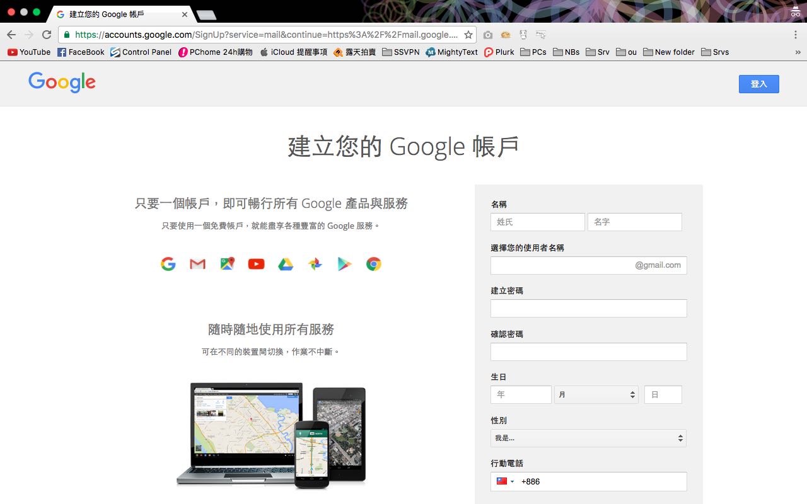Click the 建立密碼 password field
The image size is (807, 504).
point(588,309)
